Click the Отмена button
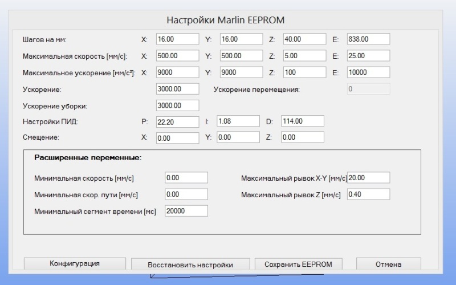The width and height of the screenshot is (456, 285). point(389,264)
